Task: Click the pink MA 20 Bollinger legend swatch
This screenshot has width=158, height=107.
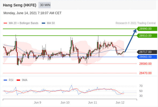Action: coord(5,23)
